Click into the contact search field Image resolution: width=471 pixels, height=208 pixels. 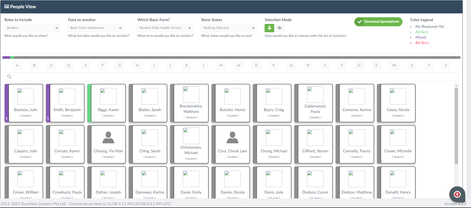(x=231, y=77)
